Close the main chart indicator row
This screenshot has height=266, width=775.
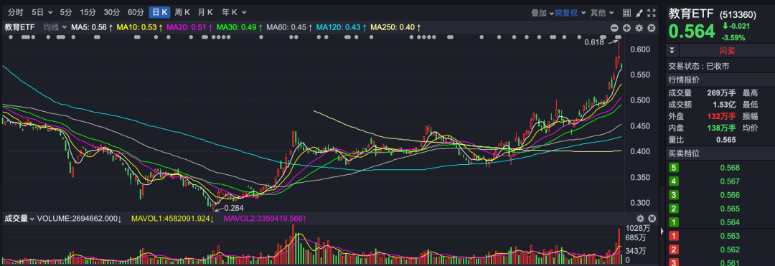click(652, 28)
